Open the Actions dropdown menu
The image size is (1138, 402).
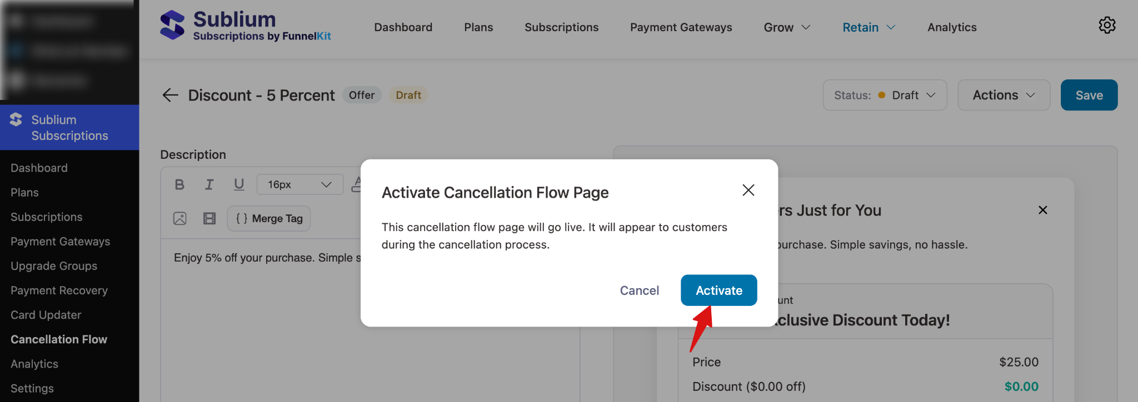(1004, 95)
